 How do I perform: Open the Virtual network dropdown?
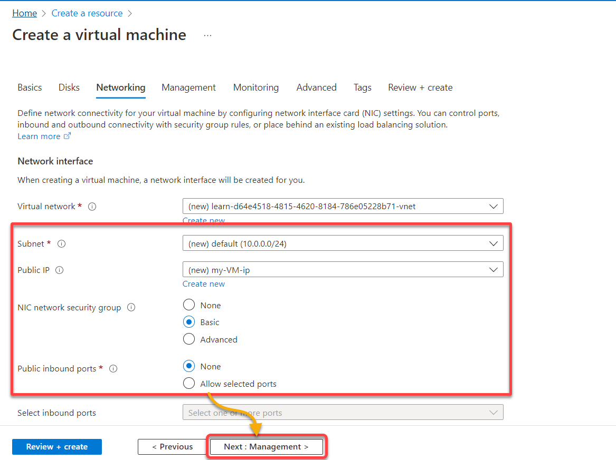tap(343, 206)
